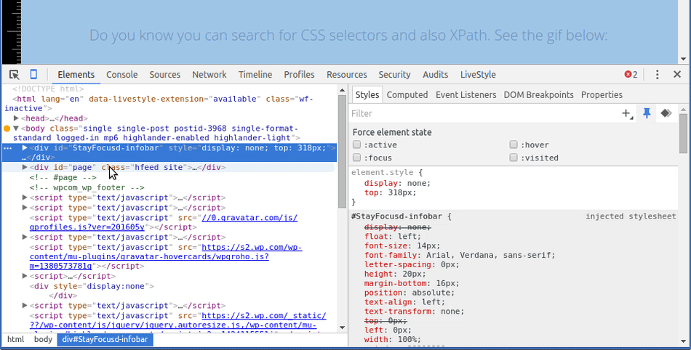Click the new style rule plus icon

coord(626,113)
